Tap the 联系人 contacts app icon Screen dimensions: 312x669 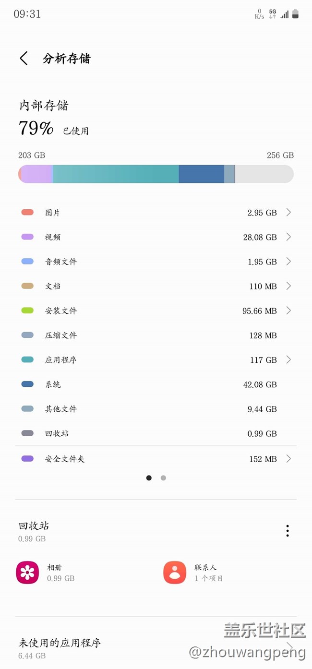tap(175, 573)
